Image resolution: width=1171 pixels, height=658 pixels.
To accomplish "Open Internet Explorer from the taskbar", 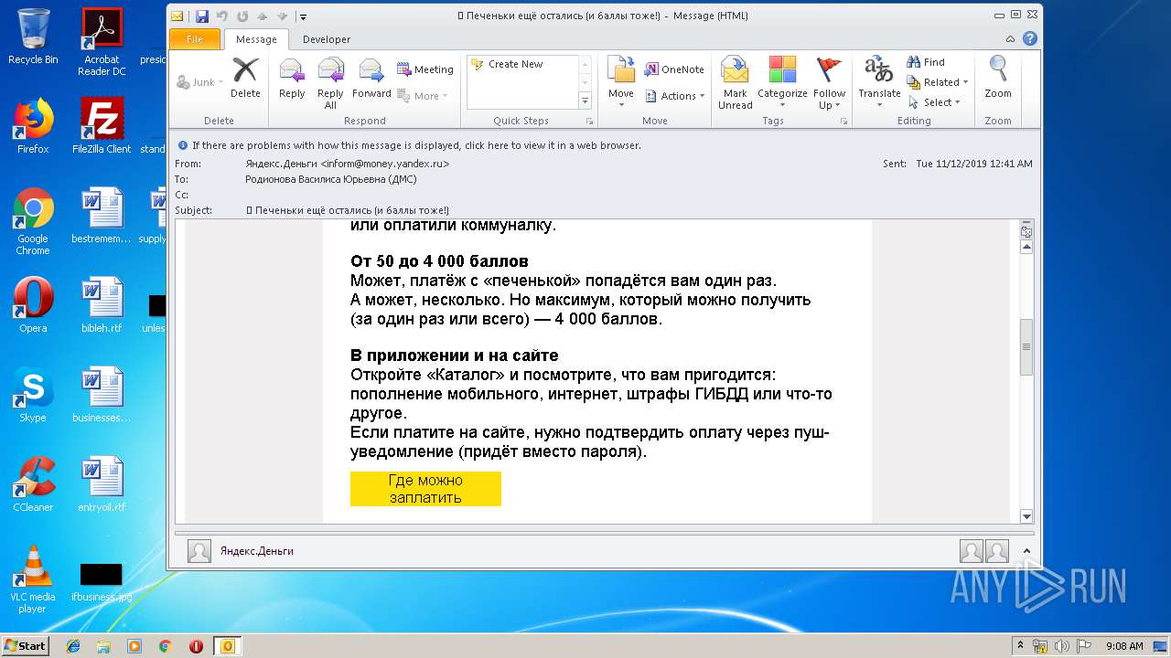I will point(73,645).
